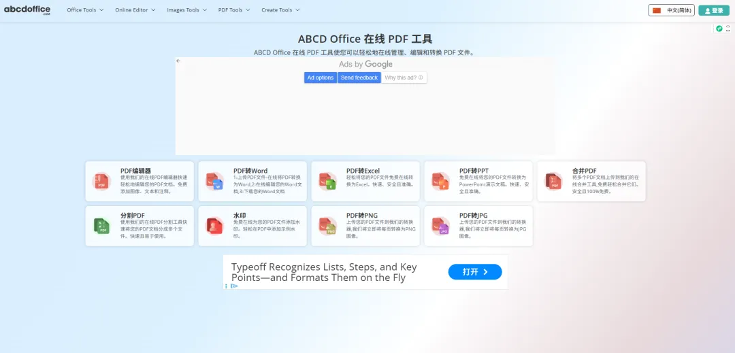Screen dimensions: 735x353
Task: Click the green circular extension icon
Action: (x=719, y=29)
